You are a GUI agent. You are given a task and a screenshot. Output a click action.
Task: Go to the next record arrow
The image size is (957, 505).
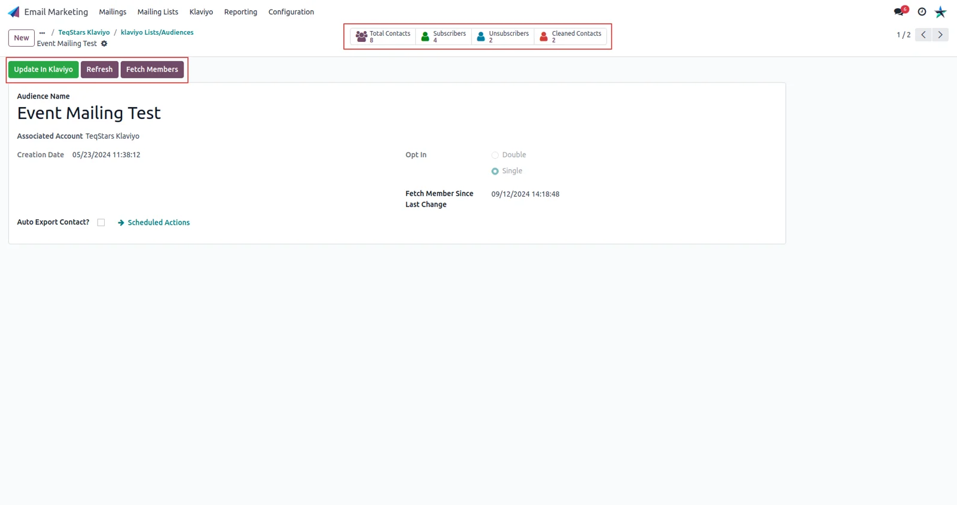pyautogui.click(x=940, y=35)
